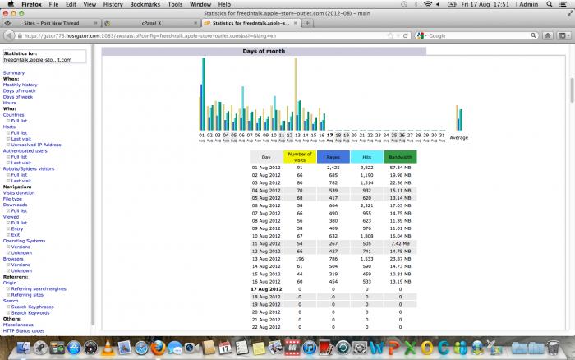Open the App Store from the dock
This screenshot has width=575, height=360.
click(74, 347)
